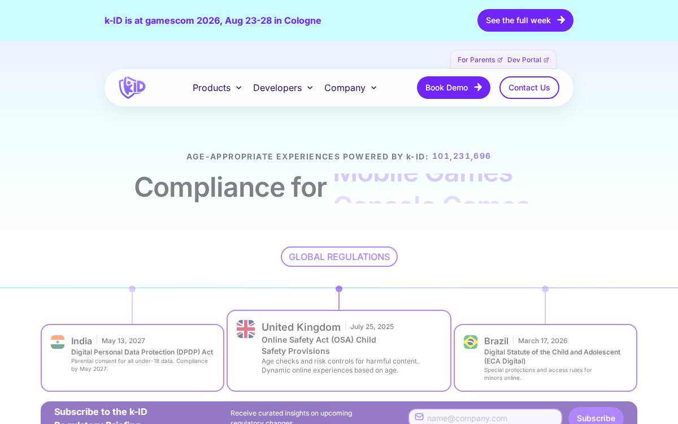Click the Brazil country name
The width and height of the screenshot is (678, 424).
point(496,341)
